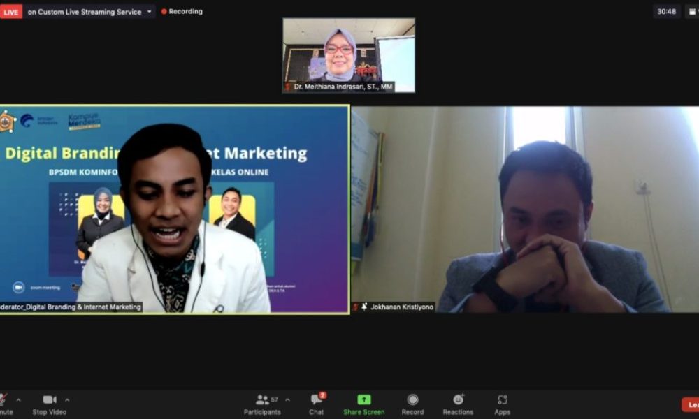Viewport: 699px width, 419px height.
Task: Unmute the microphone icon
Action: (3, 400)
